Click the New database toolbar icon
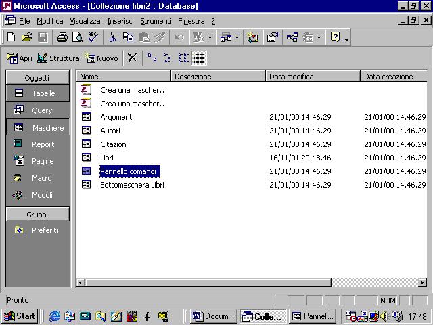Image resolution: width=433 pixels, height=325 pixels. click(x=12, y=37)
